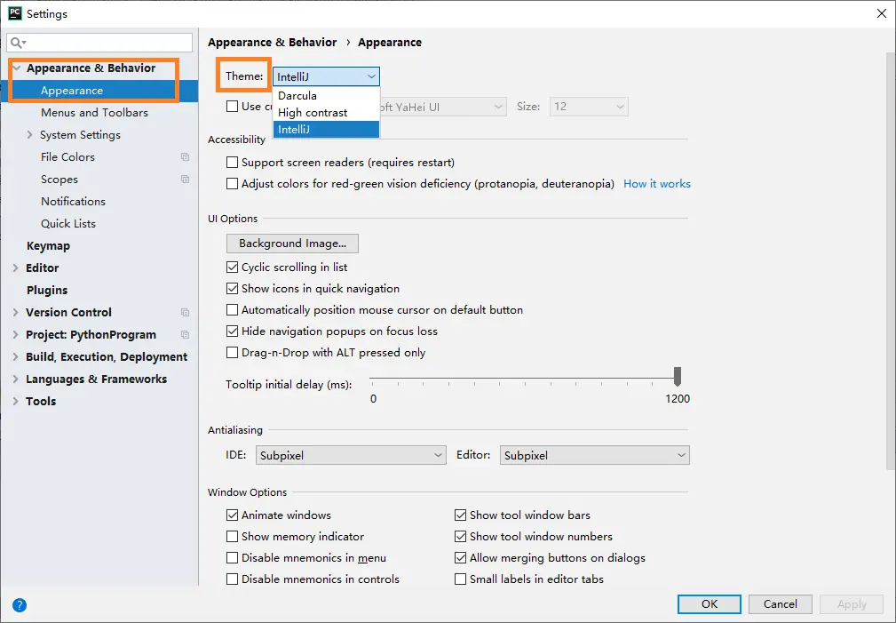
Task: Open File Colors settings page
Action: 67,156
